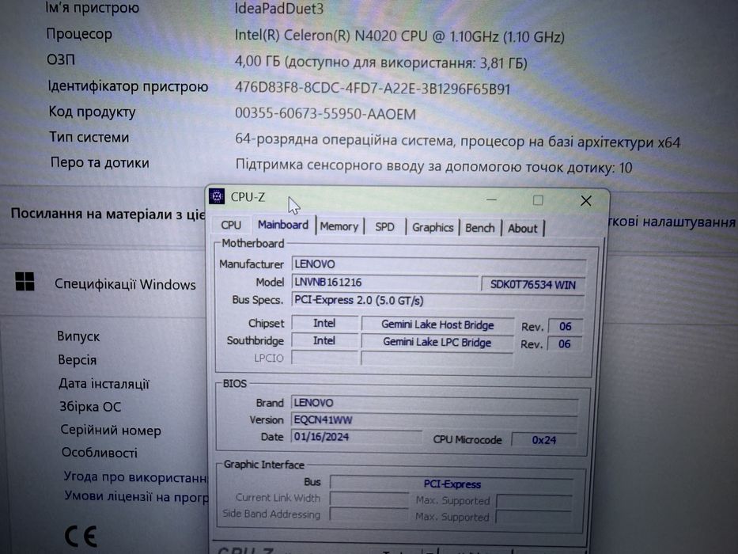Click the Версія row label

[78, 360]
